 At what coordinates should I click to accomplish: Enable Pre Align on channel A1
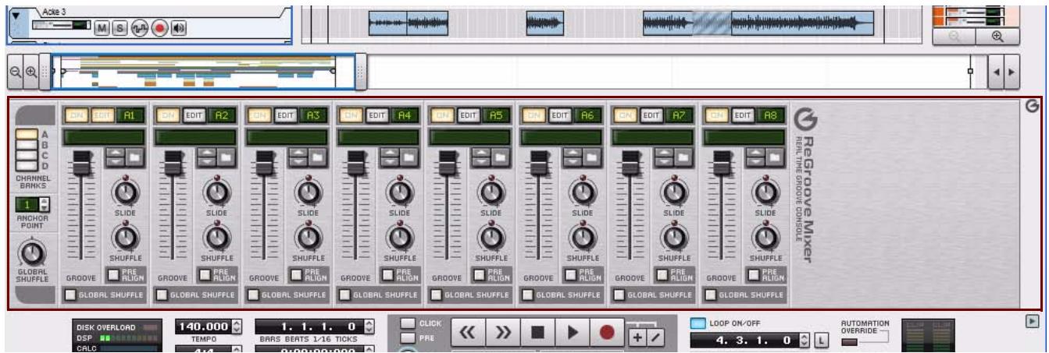pyautogui.click(x=112, y=274)
